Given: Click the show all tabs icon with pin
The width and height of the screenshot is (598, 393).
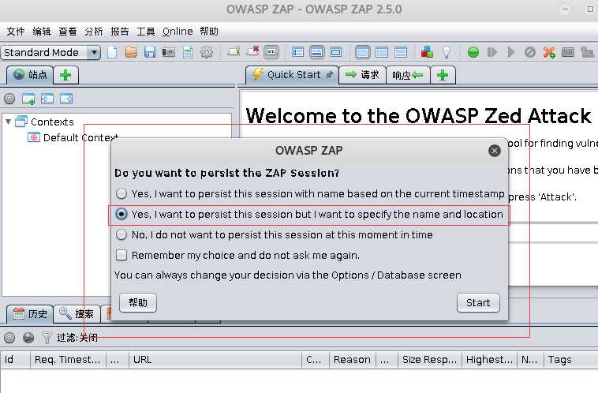Looking at the screenshot, I should pyautogui.click(x=234, y=51).
